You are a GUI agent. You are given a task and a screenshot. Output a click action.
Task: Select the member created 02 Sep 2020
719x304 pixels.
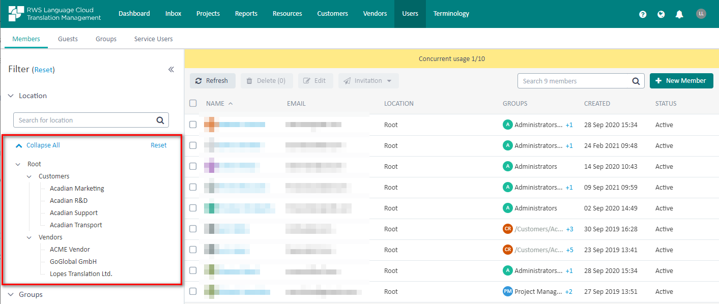coord(193,208)
